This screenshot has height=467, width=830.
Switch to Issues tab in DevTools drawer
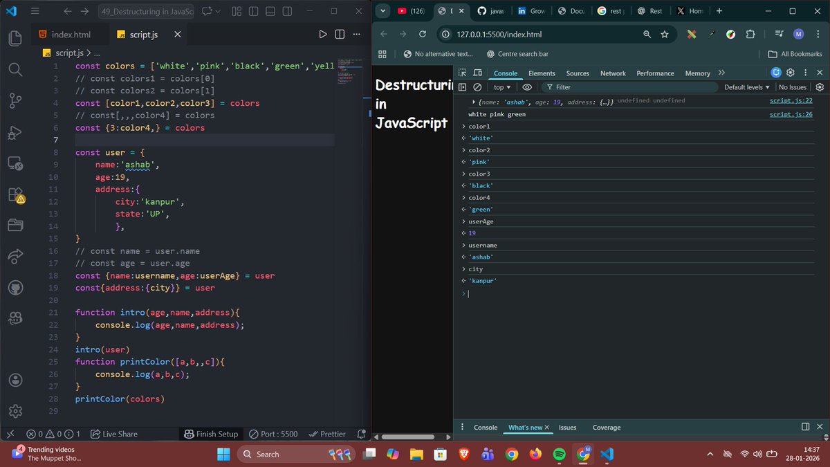[567, 428]
